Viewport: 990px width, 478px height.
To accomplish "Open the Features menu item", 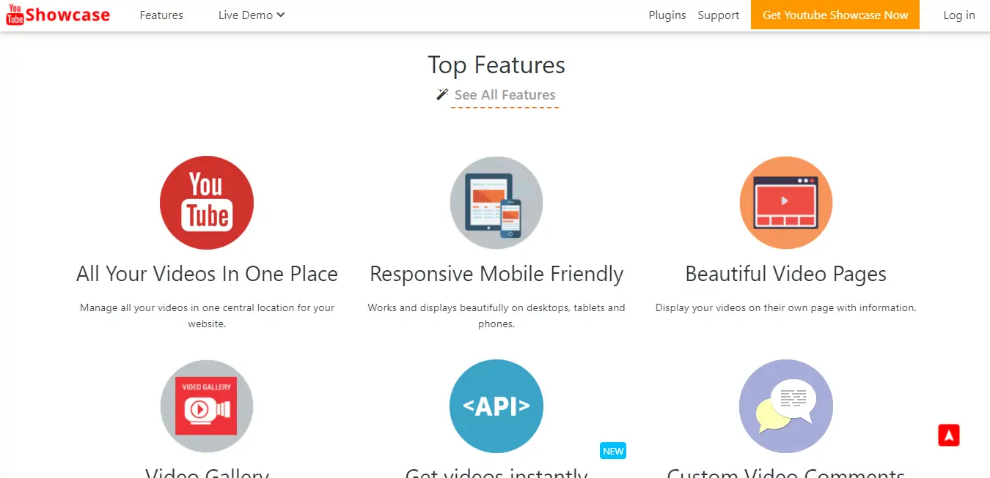I will click(x=161, y=15).
